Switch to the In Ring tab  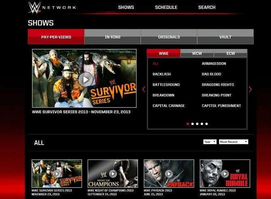(112, 37)
